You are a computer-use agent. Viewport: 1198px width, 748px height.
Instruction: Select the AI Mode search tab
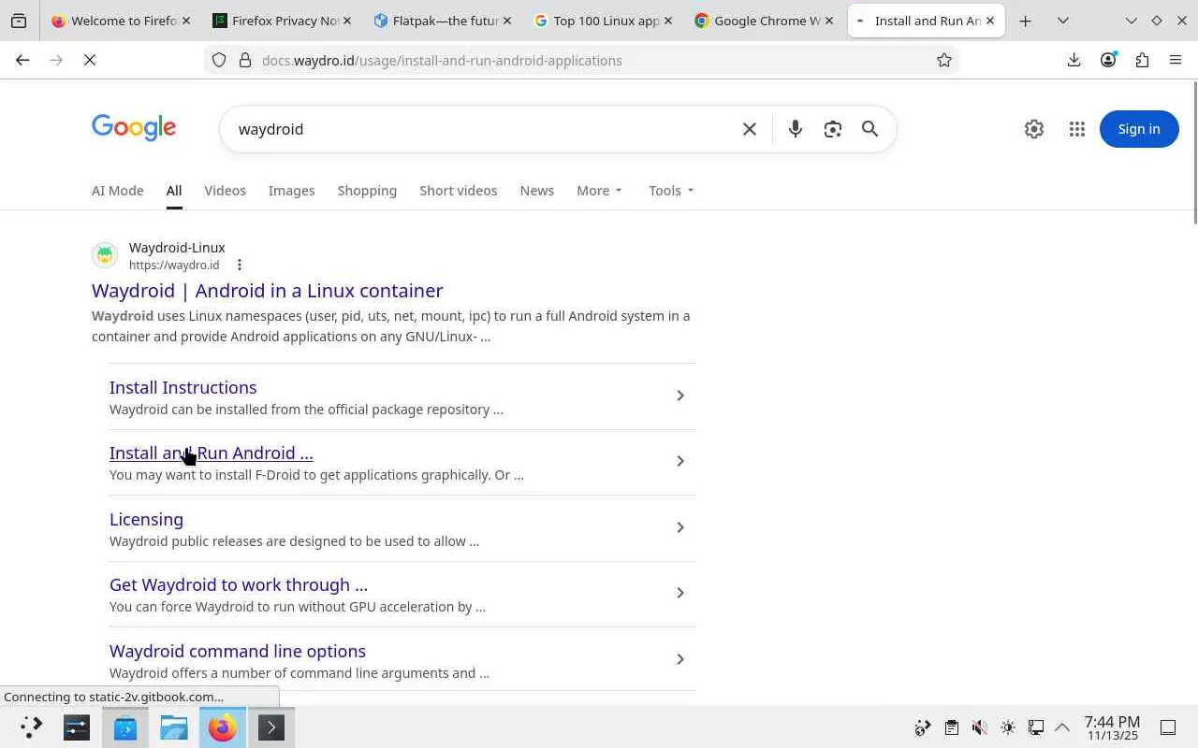point(118,191)
